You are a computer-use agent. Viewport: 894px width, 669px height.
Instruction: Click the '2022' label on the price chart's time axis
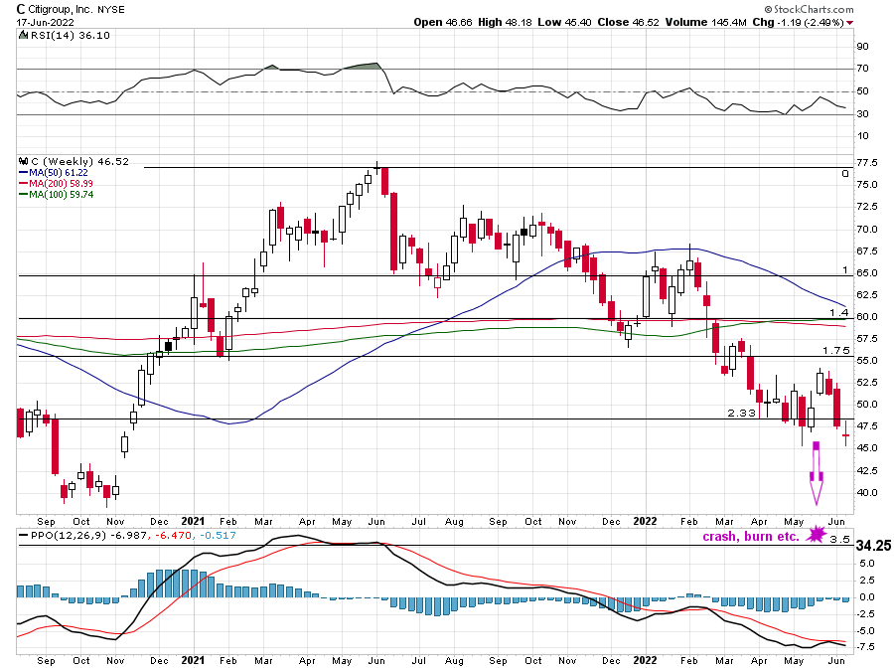pos(645,521)
